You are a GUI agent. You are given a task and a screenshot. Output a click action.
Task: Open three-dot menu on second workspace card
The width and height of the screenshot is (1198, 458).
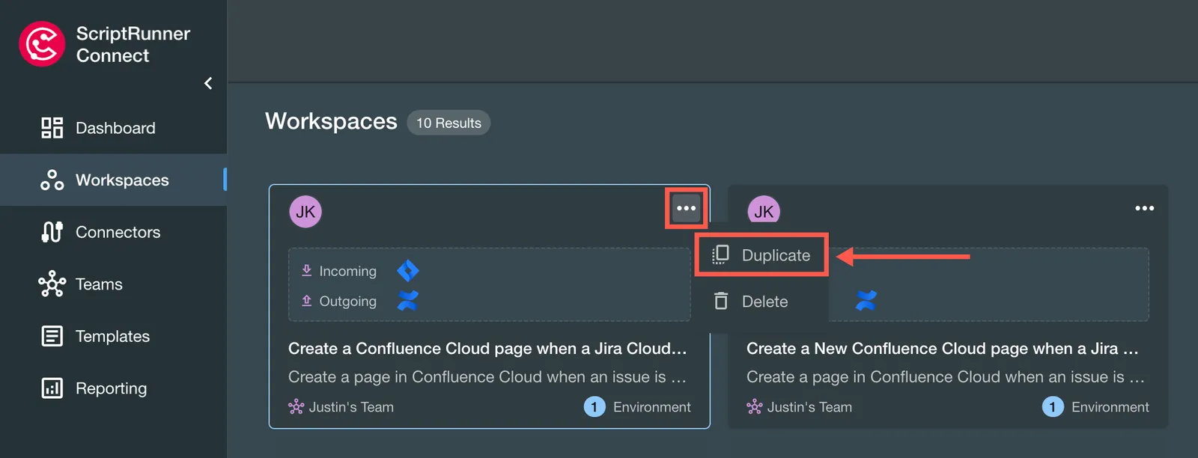[1144, 208]
